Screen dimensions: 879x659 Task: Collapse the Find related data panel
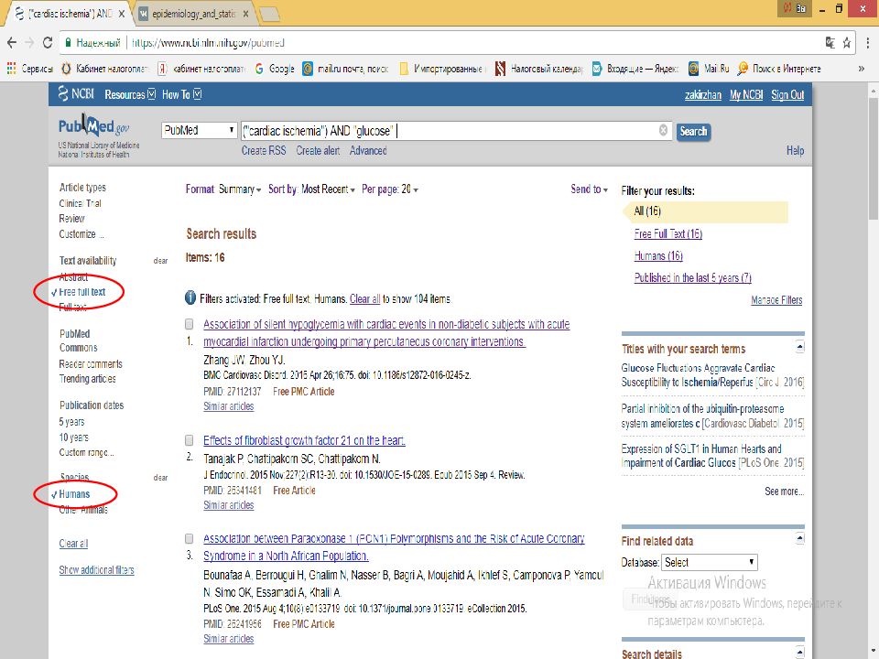[800, 538]
